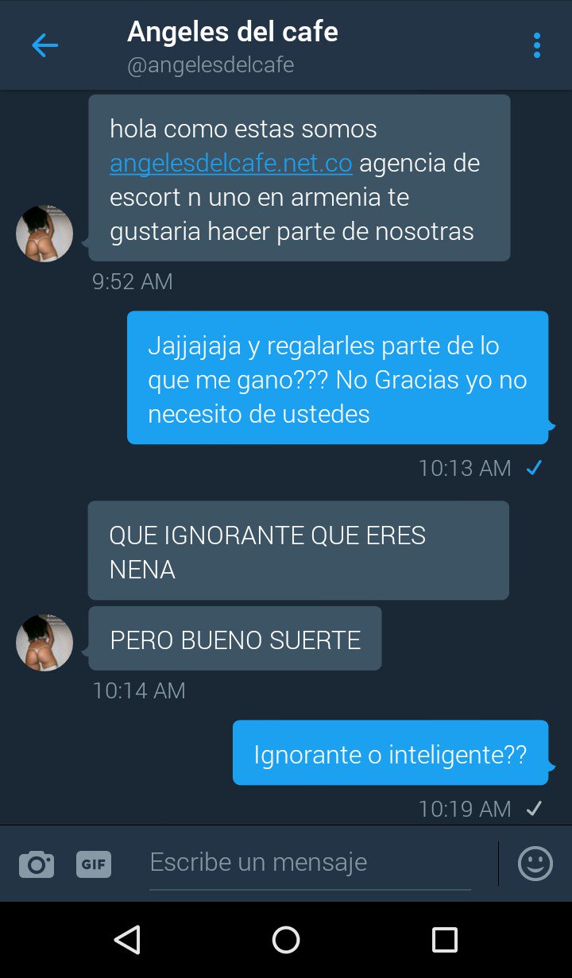
Task: Focus the 'Escribe un mensaje' text field
Action: pyautogui.click(x=310, y=863)
